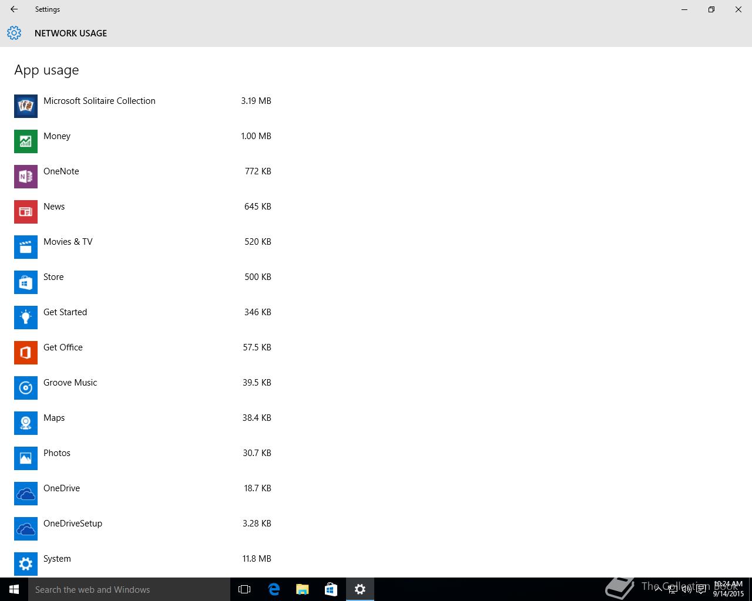Click the 645 KB usage value
This screenshot has height=601, width=752.
pyautogui.click(x=258, y=207)
